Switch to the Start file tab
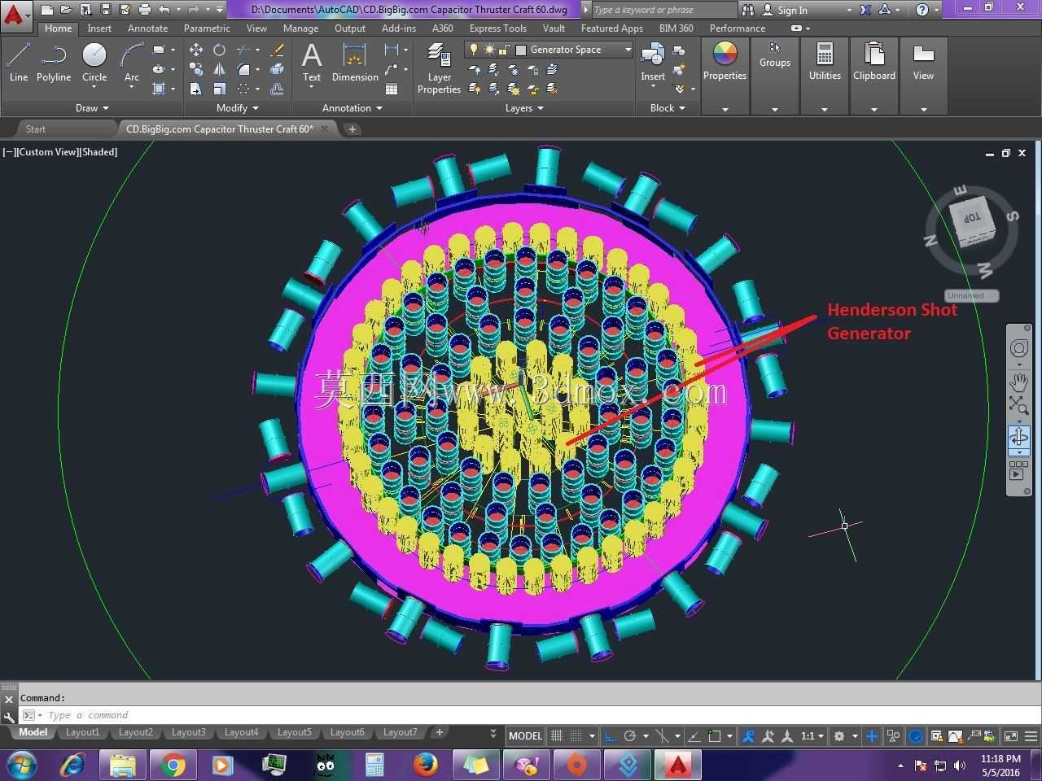 tap(36, 129)
